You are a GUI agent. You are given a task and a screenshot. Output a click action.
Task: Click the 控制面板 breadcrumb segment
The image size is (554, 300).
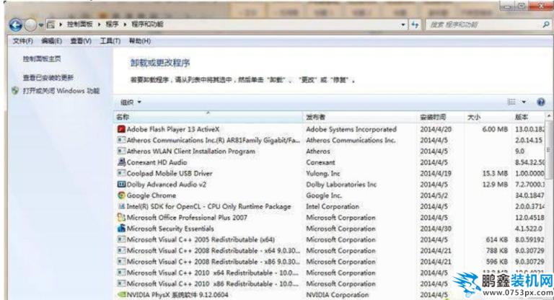click(x=80, y=25)
